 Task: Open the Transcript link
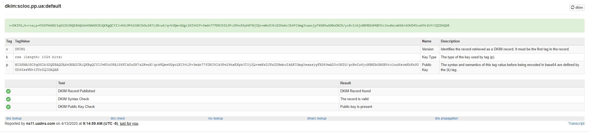576,123
